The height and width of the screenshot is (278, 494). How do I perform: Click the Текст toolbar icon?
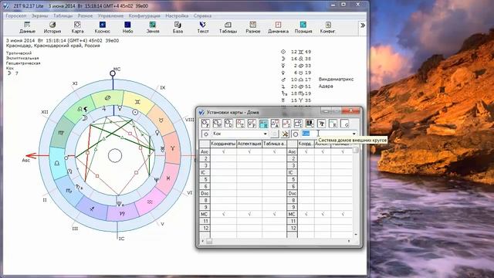(x=203, y=28)
